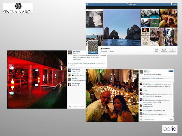The height and width of the screenshot is (136, 182).
Task: Open federicabugiolacchi liker profile link
Action: (89, 64)
